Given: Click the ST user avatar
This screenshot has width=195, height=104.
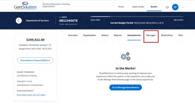Looking at the screenshot, I should [x=175, y=7].
